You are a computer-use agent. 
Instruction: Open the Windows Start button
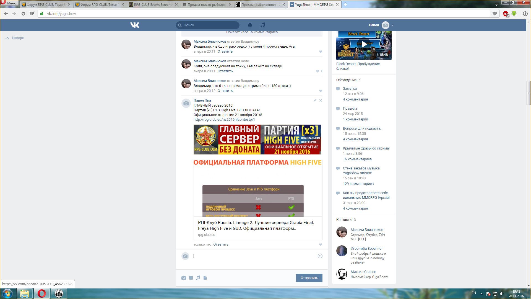7,293
